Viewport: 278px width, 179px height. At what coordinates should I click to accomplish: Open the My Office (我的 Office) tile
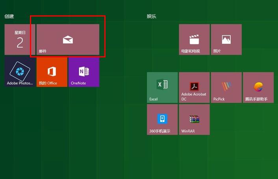[x=52, y=72]
